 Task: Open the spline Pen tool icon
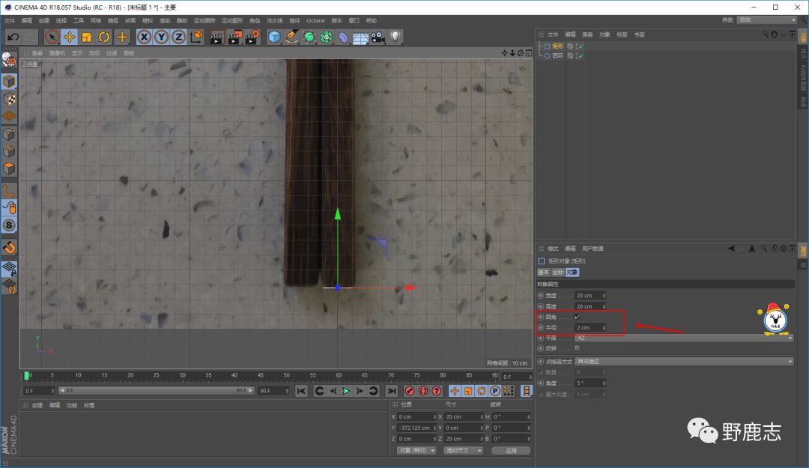pos(292,37)
